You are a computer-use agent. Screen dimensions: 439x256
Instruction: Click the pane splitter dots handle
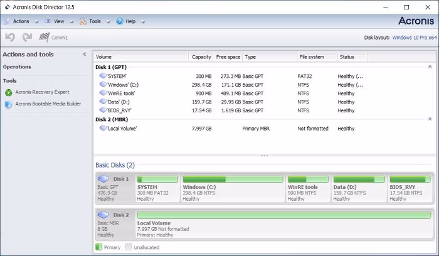click(x=265, y=156)
